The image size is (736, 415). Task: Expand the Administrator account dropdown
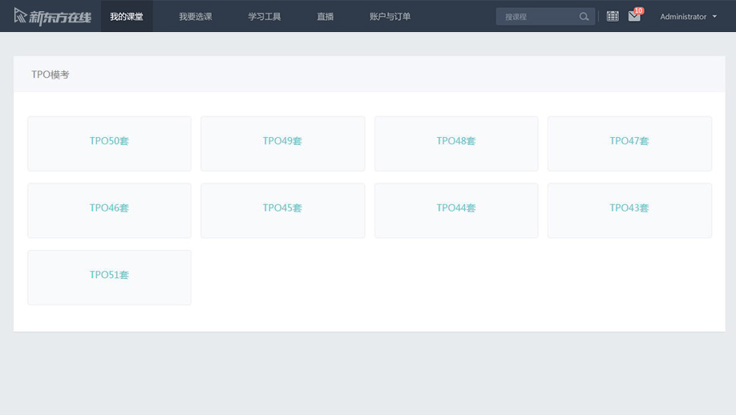coord(688,17)
